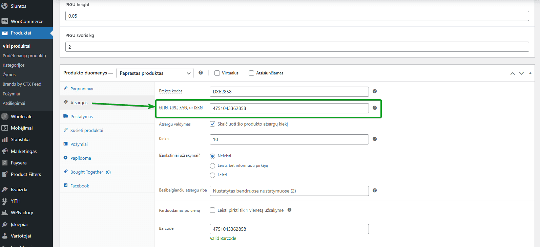Viewport: 540px width, 247px height.
Task: Collapse the Produkto duomenys panel with triangle
Action: [530, 73]
